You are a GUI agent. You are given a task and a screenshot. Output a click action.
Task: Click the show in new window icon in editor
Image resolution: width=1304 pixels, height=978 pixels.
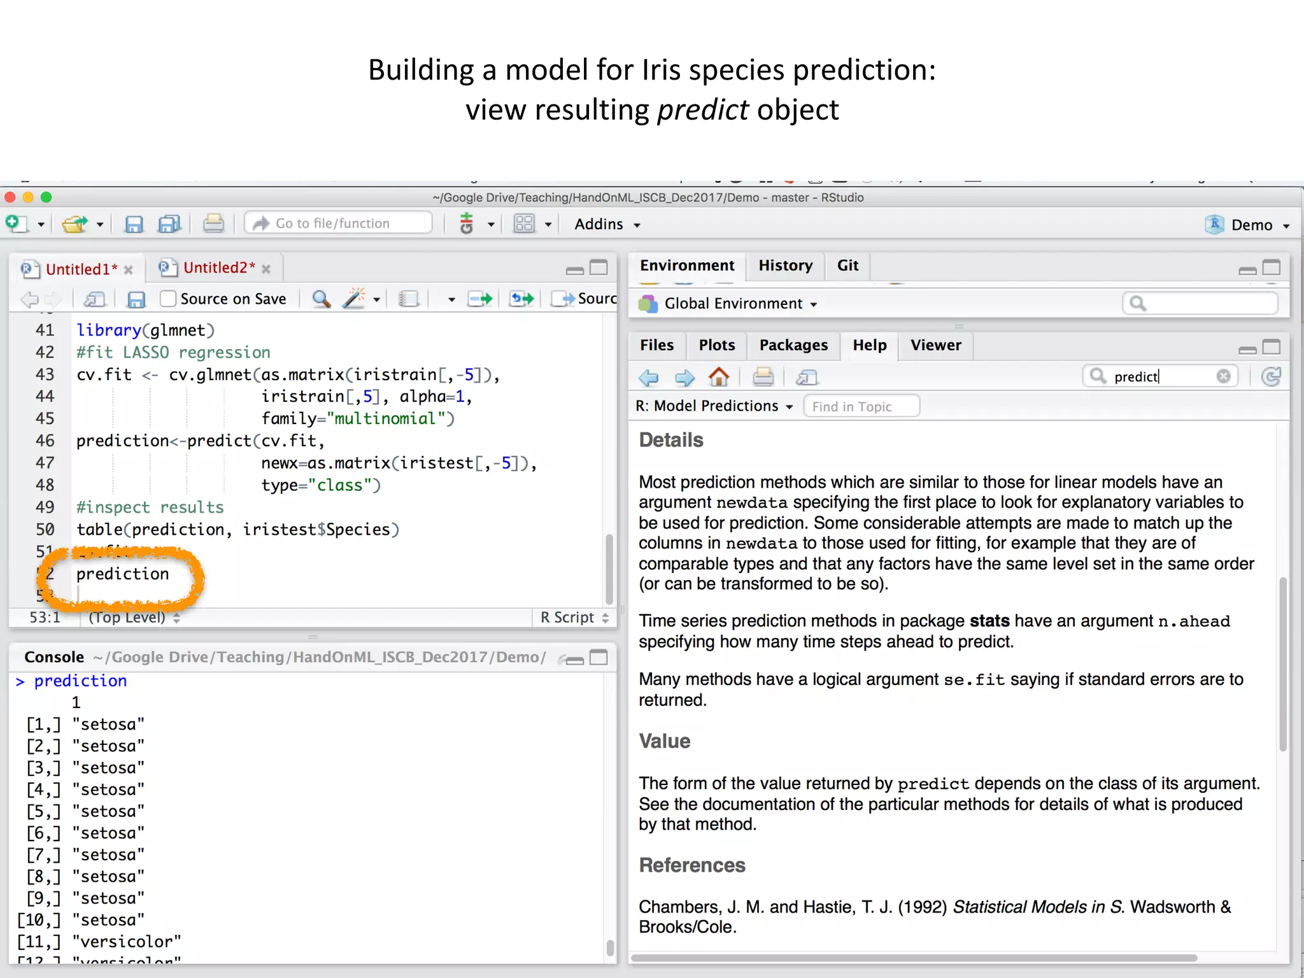tap(95, 299)
